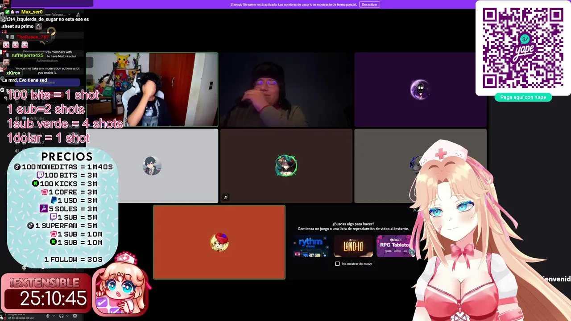
Task: Click the avatar in the purple call tile
Action: pos(420,90)
